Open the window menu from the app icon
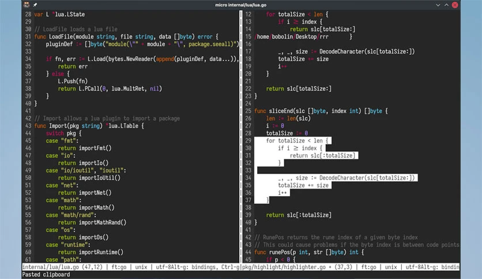Viewport: 482px width, 279px height. point(27,5)
